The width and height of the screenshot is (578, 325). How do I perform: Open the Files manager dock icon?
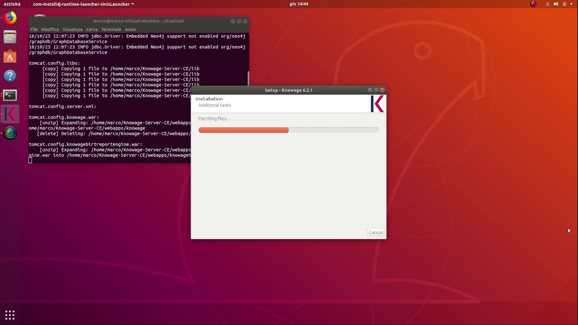coord(10,37)
